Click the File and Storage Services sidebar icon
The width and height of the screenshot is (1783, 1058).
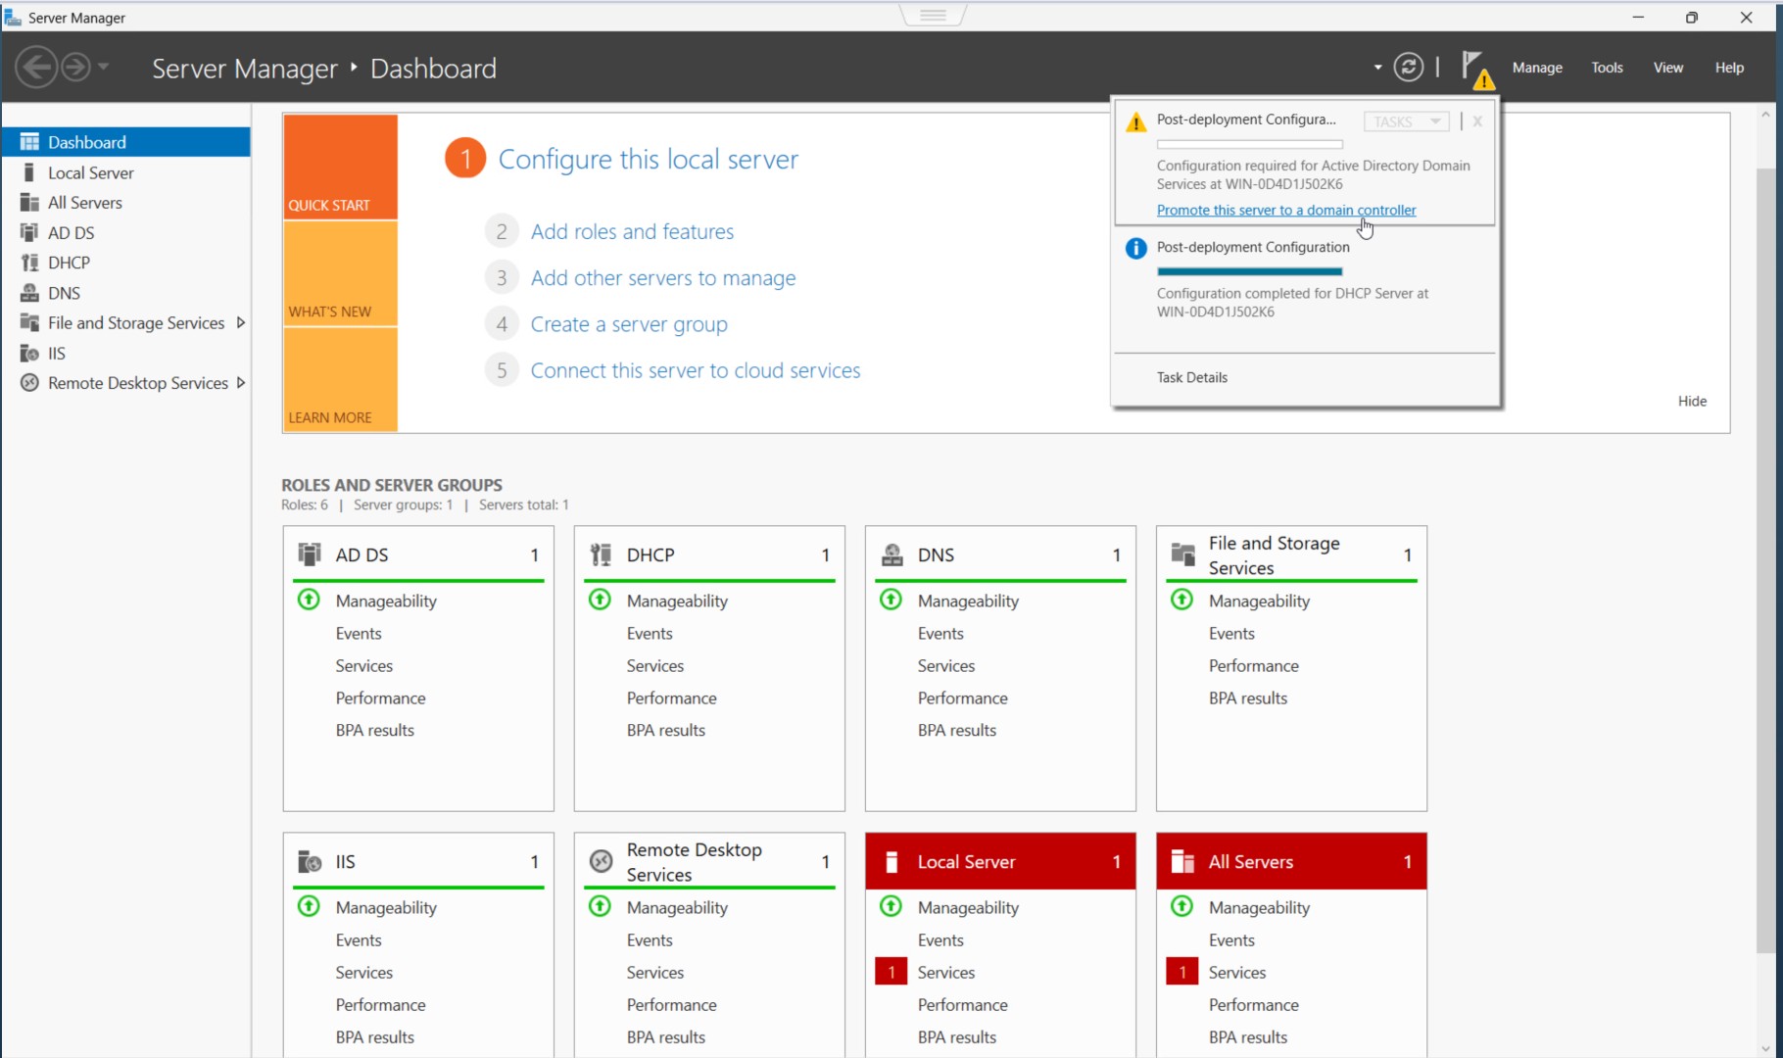pyautogui.click(x=29, y=322)
